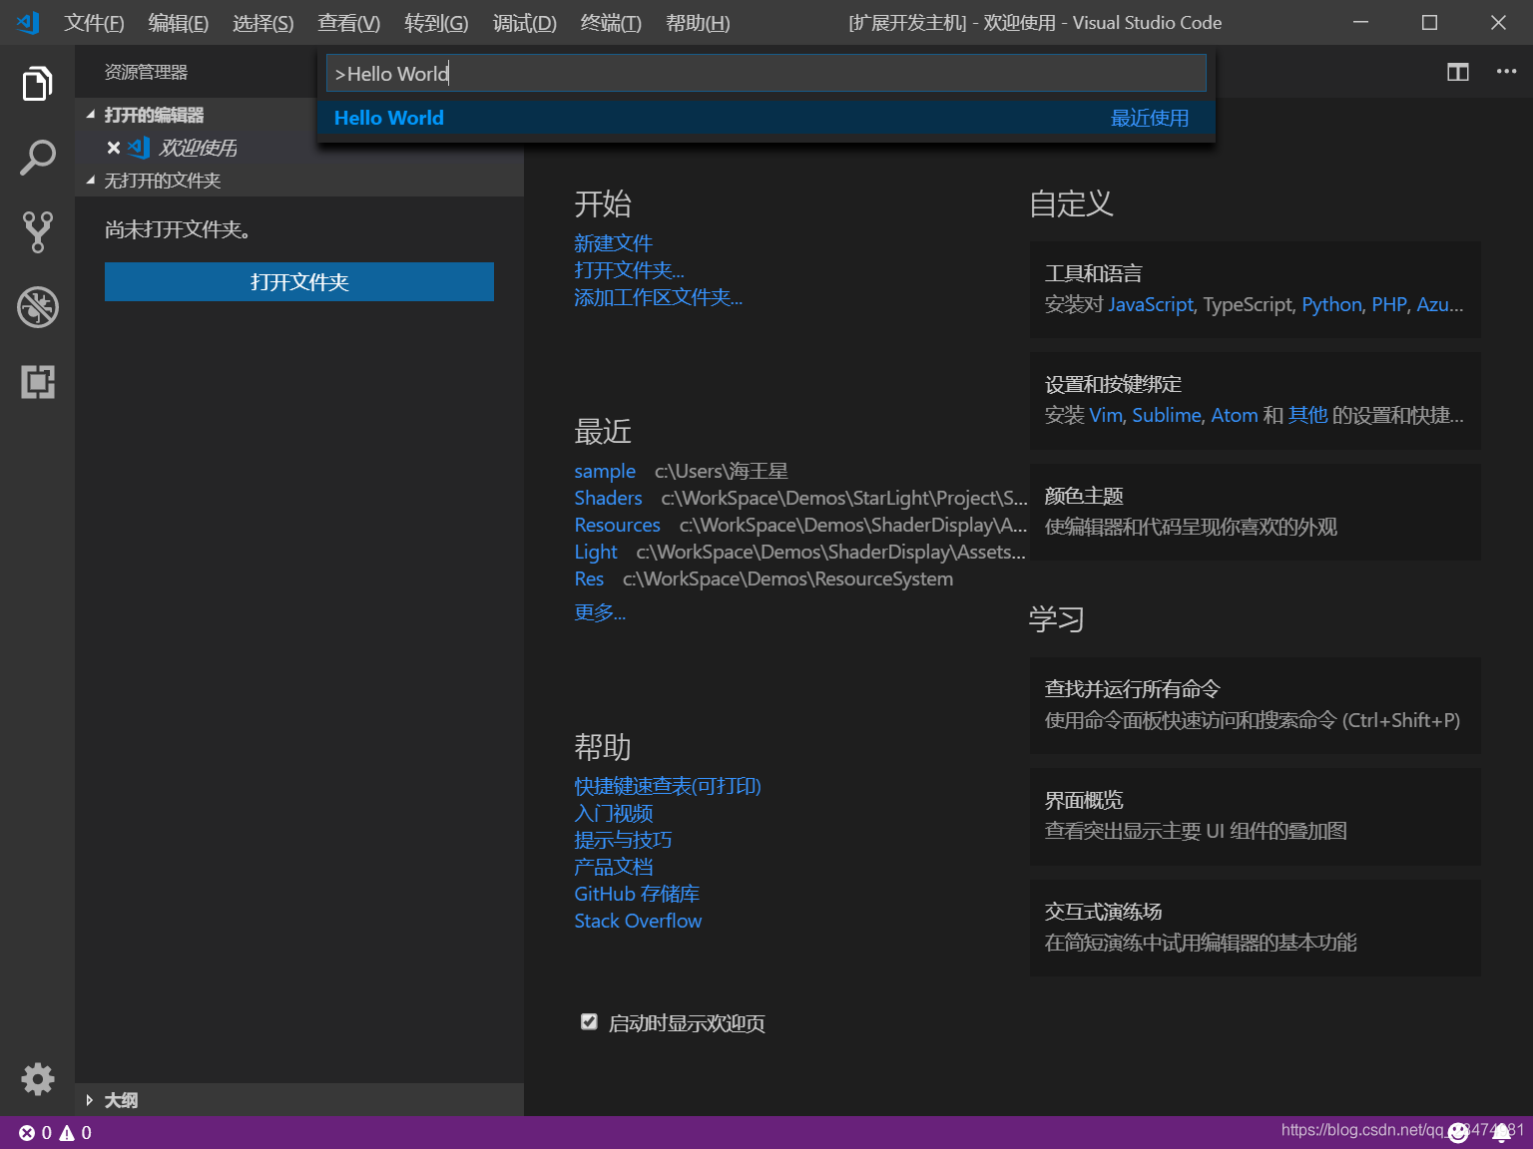The width and height of the screenshot is (1533, 1149).
Task: Click the 最近使用 label in command palette
Action: click(1150, 118)
